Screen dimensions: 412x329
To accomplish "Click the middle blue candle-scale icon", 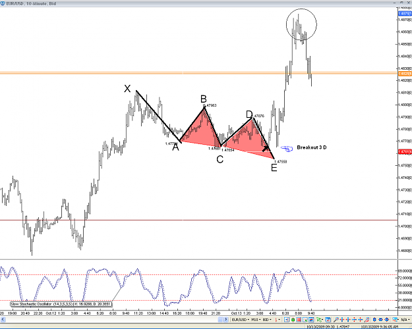I will [x=380, y=320].
